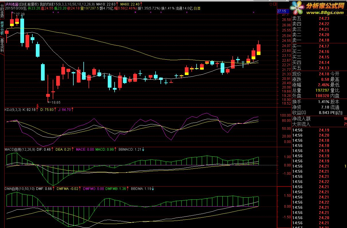The width and height of the screenshot is (347, 228).
Task: Click the 买二 bid row at 24.16
Action: click(319, 52)
